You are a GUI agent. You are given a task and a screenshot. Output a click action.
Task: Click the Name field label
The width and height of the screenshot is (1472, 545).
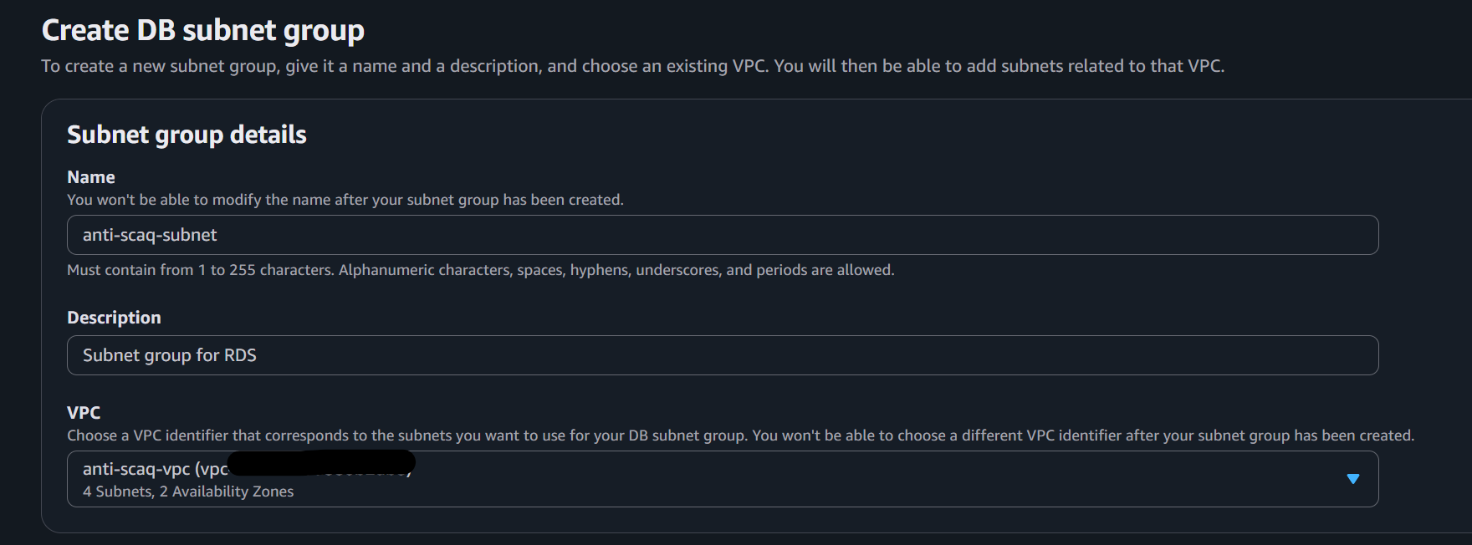pos(91,177)
